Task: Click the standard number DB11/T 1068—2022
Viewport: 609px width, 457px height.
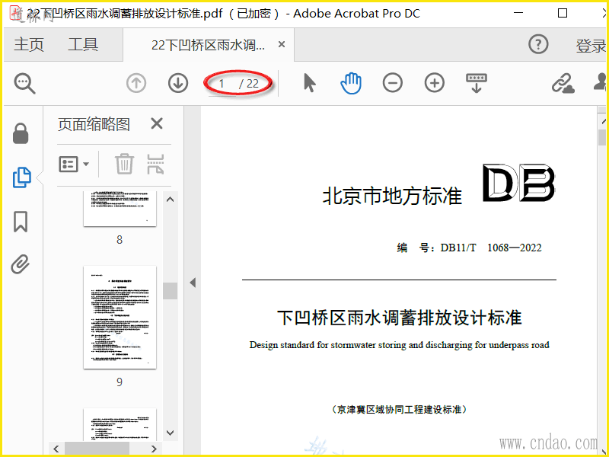Action: [491, 248]
